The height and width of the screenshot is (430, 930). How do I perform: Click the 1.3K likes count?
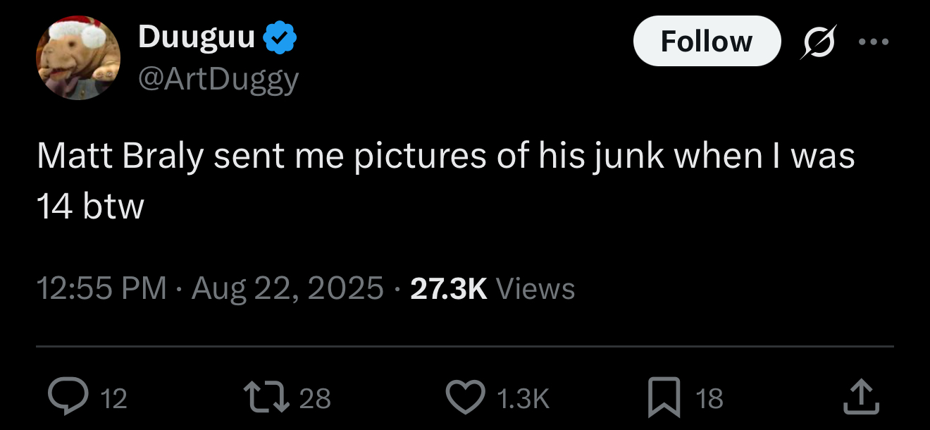[522, 399]
